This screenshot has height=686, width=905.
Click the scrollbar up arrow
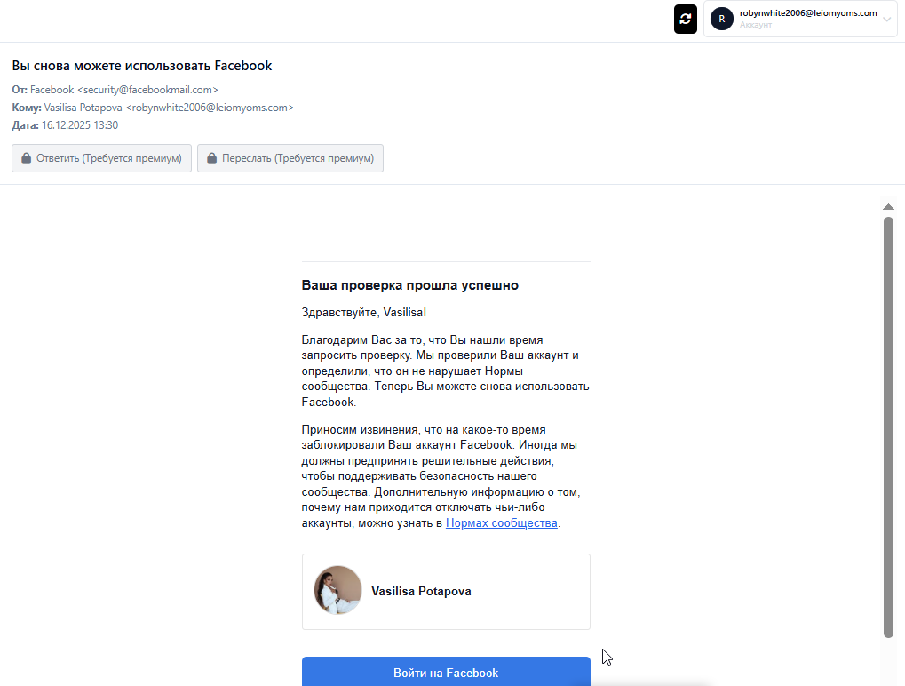[x=888, y=207]
